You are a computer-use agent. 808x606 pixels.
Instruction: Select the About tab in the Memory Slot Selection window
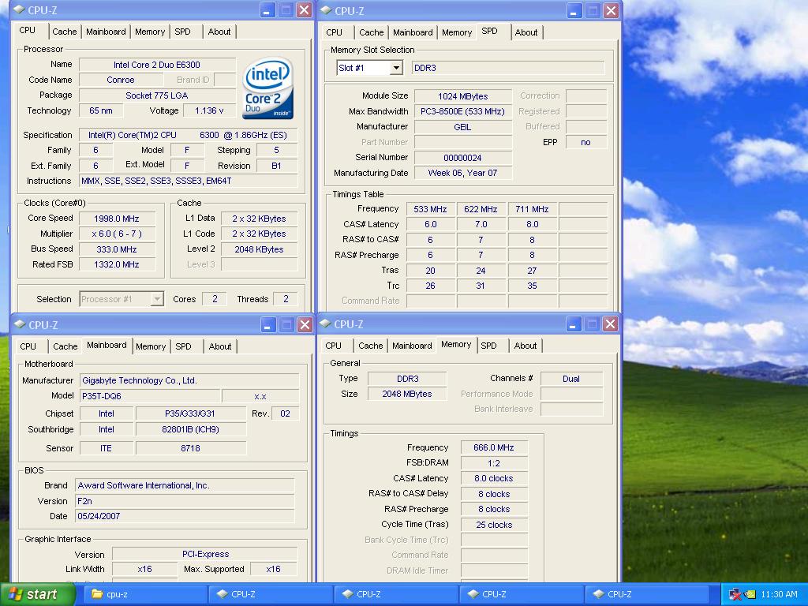(x=526, y=32)
